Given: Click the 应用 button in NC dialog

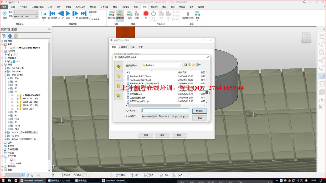Looking at the screenshot, I should coord(146,135).
